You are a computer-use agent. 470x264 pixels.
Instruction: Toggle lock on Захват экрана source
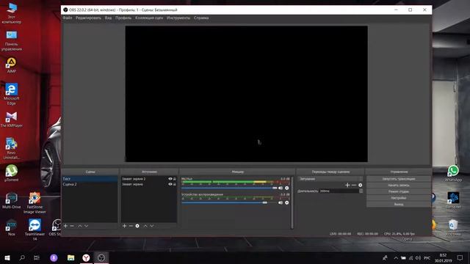coord(175,184)
